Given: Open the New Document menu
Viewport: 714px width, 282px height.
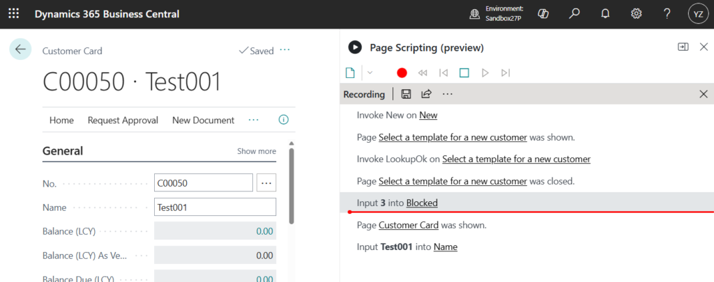Looking at the screenshot, I should click(203, 120).
